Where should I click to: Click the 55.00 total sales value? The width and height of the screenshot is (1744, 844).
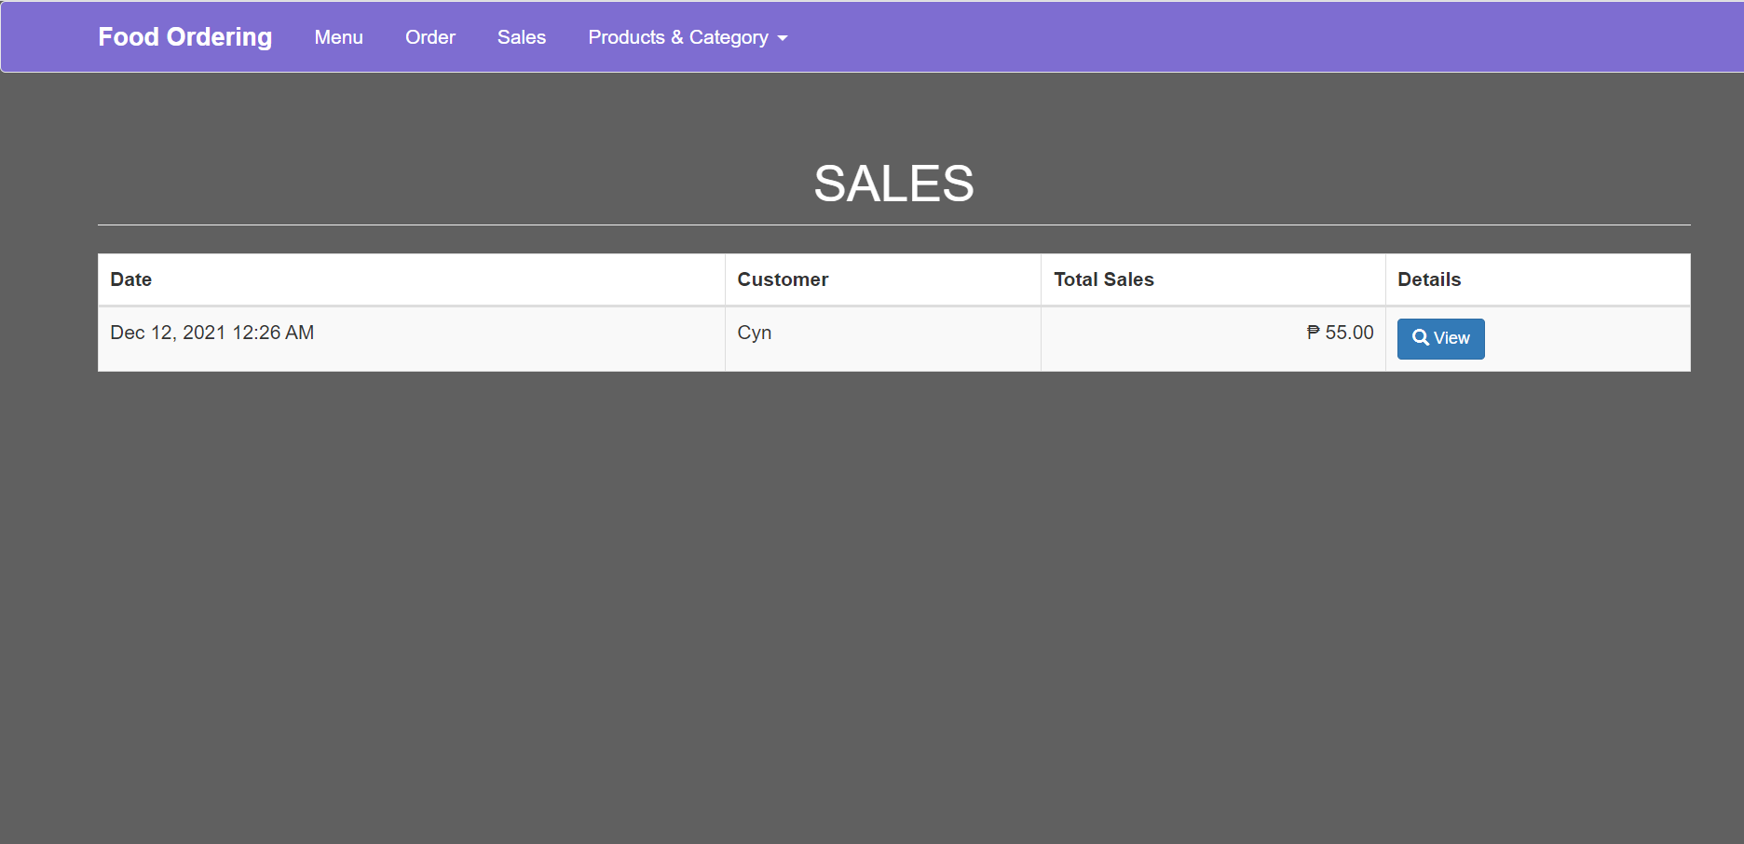[1349, 333]
